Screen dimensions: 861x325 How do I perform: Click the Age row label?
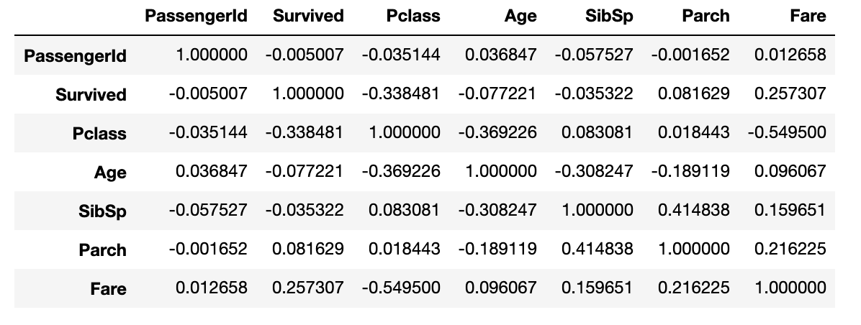[x=109, y=173]
